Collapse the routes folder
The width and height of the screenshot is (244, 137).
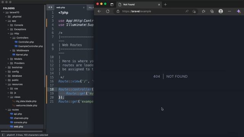(x=6, y=110)
